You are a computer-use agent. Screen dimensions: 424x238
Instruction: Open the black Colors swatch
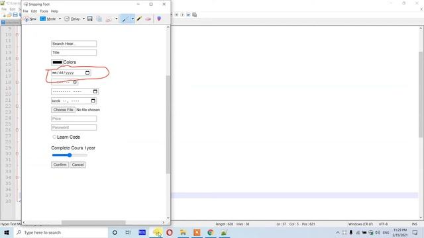[x=57, y=62]
